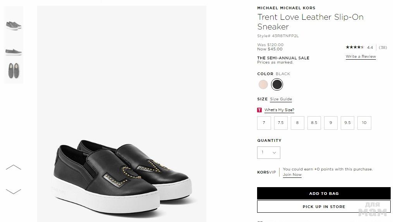Click the next image down arrow
This screenshot has height=222, width=393.
[14, 191]
